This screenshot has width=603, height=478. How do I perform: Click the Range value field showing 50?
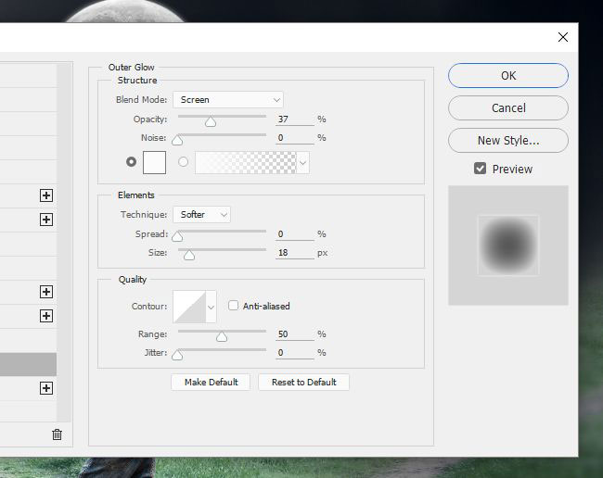coord(295,334)
